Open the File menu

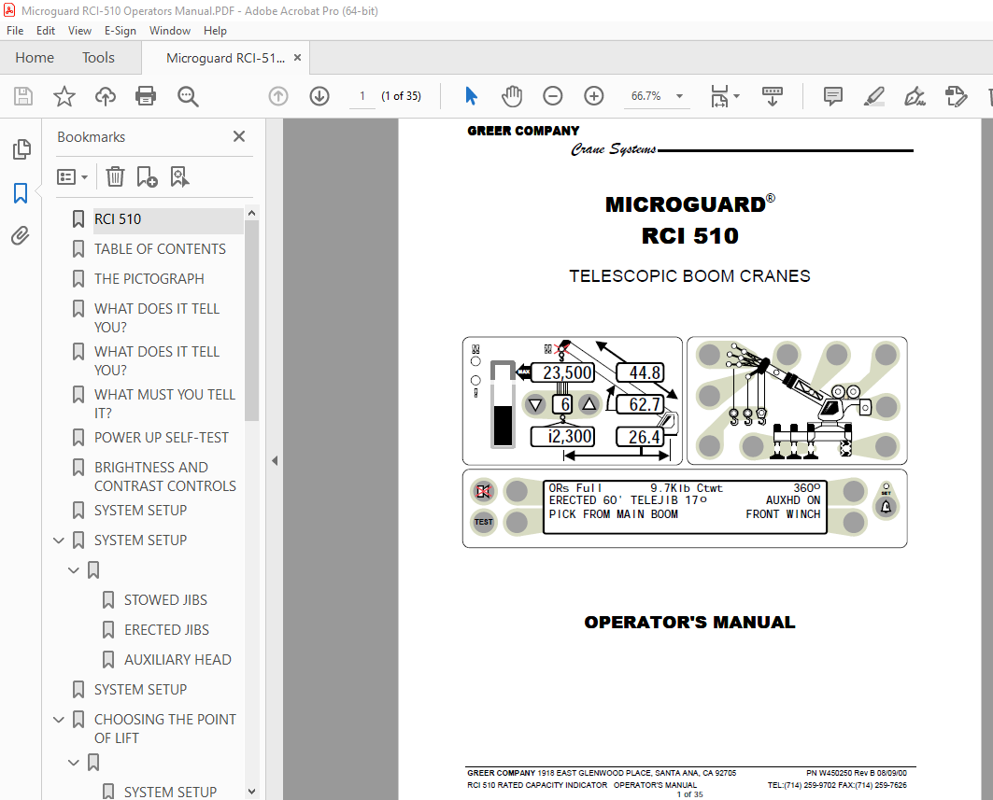(x=15, y=31)
